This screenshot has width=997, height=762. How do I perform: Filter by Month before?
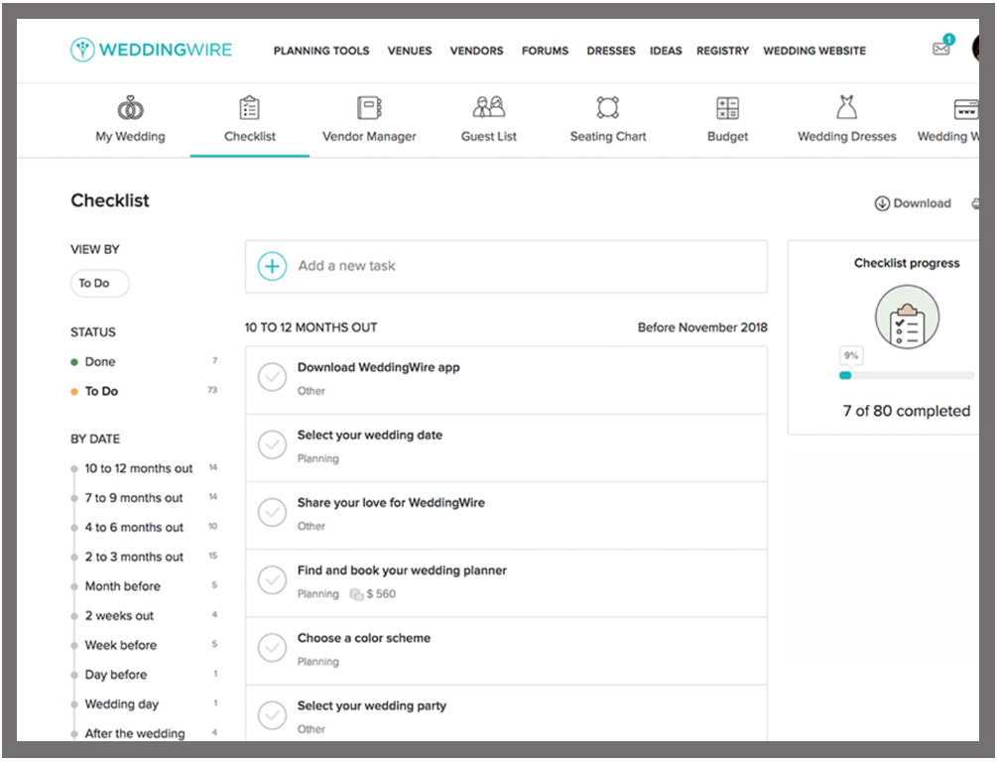point(123,586)
